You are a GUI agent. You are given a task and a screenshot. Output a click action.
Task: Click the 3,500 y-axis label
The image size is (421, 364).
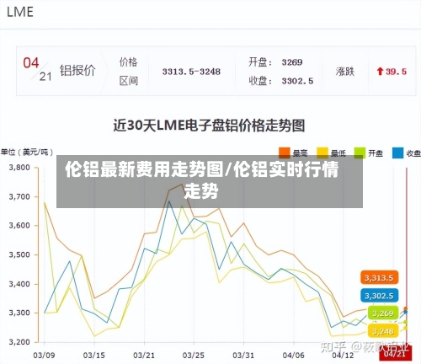click(19, 254)
